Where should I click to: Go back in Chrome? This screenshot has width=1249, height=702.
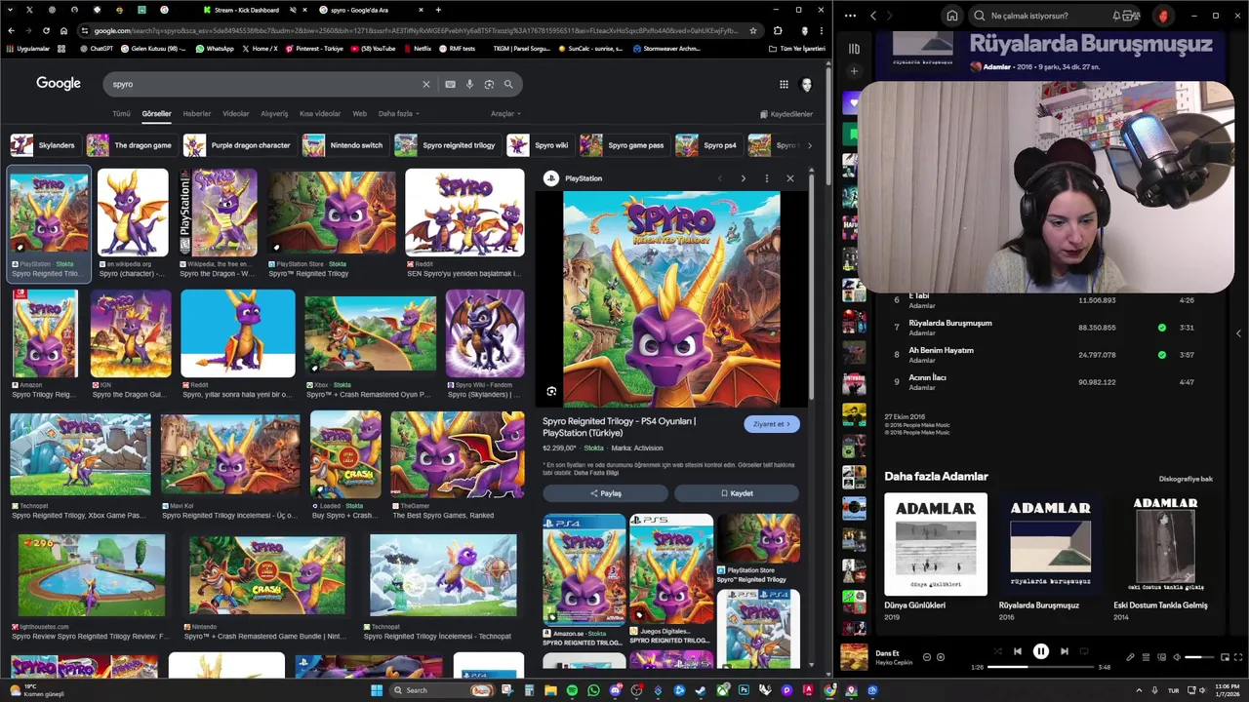click(11, 30)
